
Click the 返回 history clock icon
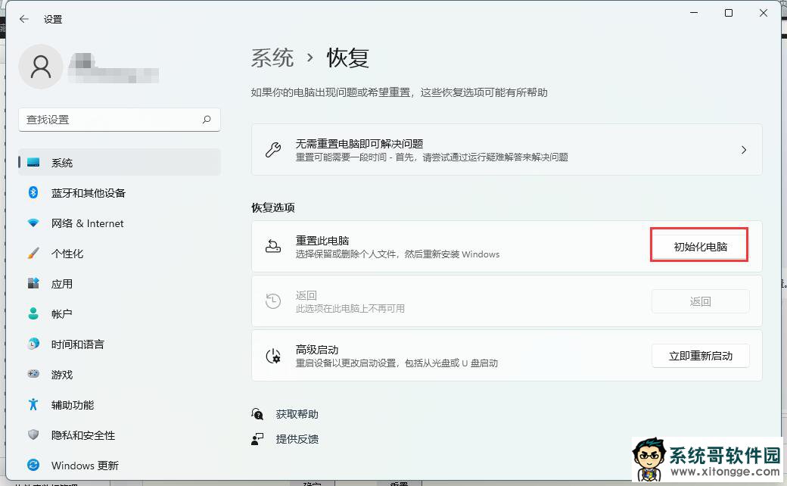tap(273, 301)
